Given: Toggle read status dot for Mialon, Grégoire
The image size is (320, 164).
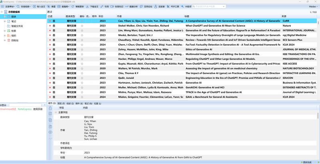Looking at the screenshot, I should 50,97.
